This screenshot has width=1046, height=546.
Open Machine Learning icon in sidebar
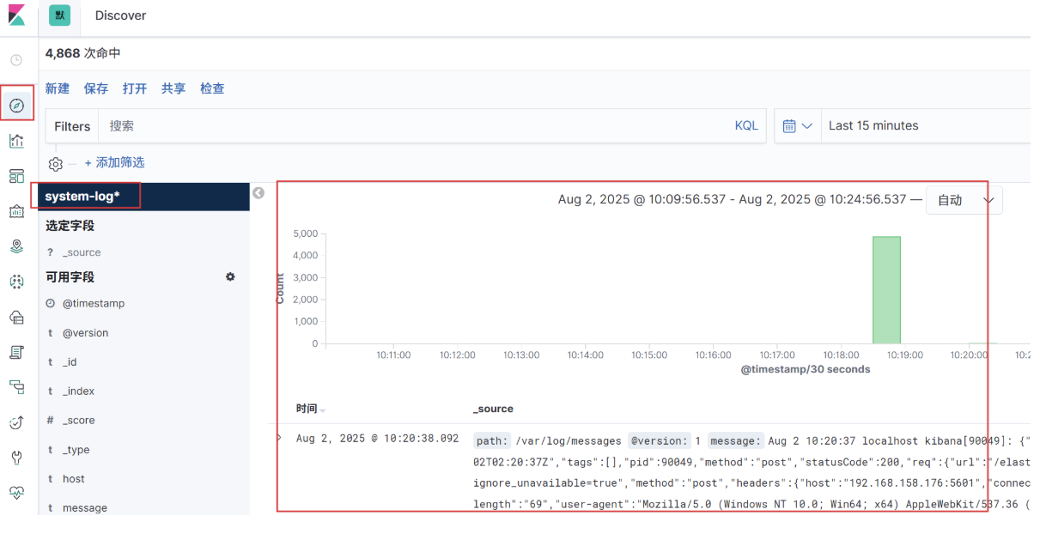pyautogui.click(x=16, y=282)
